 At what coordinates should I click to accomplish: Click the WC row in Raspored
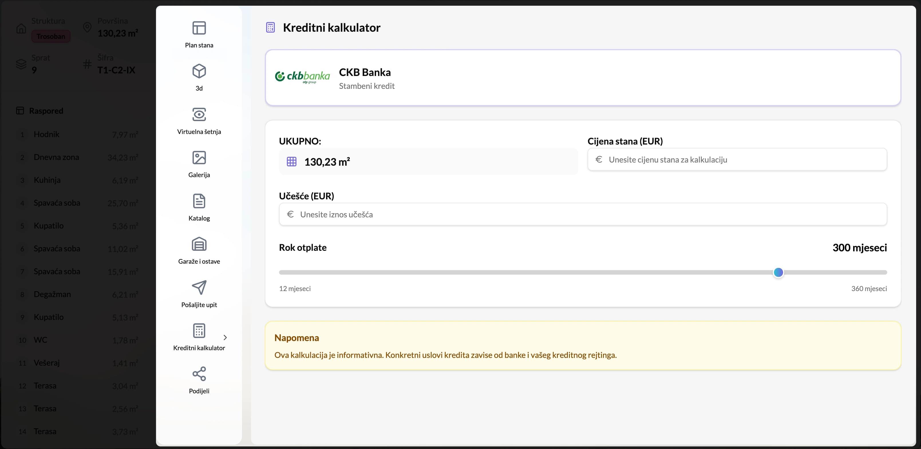tap(78, 340)
